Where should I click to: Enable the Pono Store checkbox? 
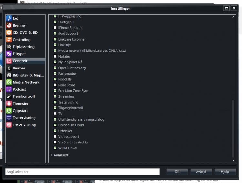(55, 85)
